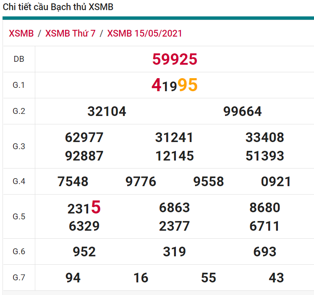Select the G.4 number 7548
Screen dimensions: 314x295
73,182
